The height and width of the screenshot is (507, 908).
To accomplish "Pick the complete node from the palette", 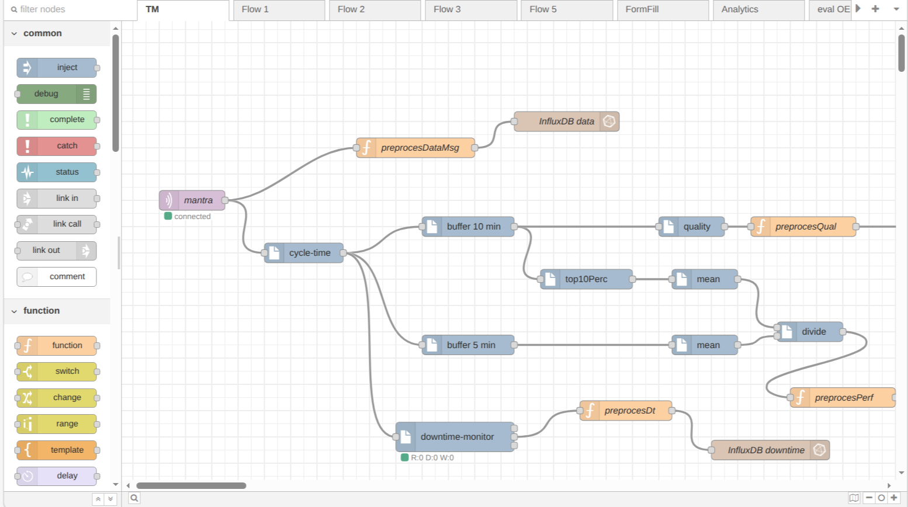I will (57, 120).
